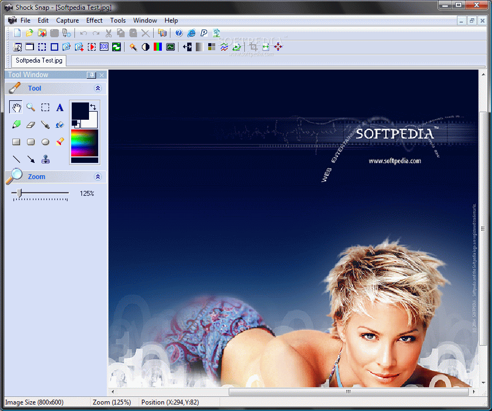Click the zoom slider handle
The width and height of the screenshot is (492, 411).
(x=19, y=193)
